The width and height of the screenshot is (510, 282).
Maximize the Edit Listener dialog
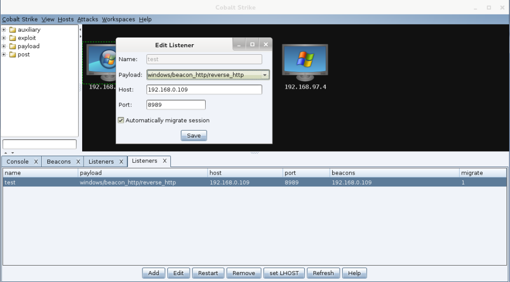(x=253, y=44)
